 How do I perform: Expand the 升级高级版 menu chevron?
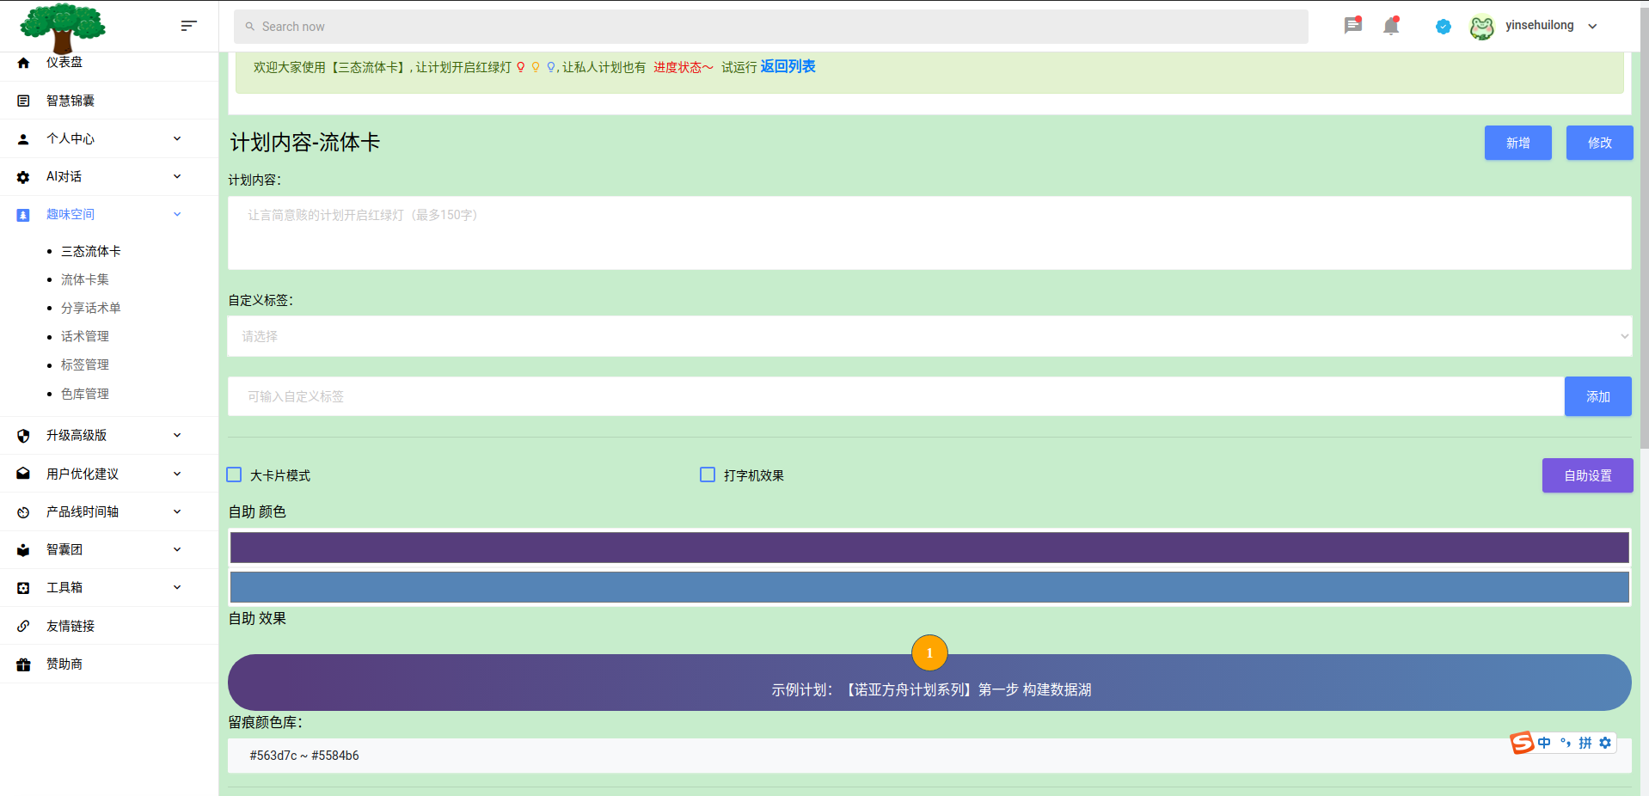pyautogui.click(x=177, y=435)
